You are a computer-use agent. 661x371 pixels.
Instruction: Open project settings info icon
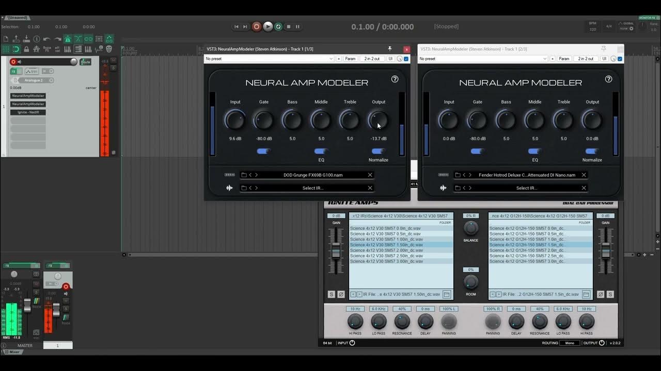pyautogui.click(x=37, y=39)
